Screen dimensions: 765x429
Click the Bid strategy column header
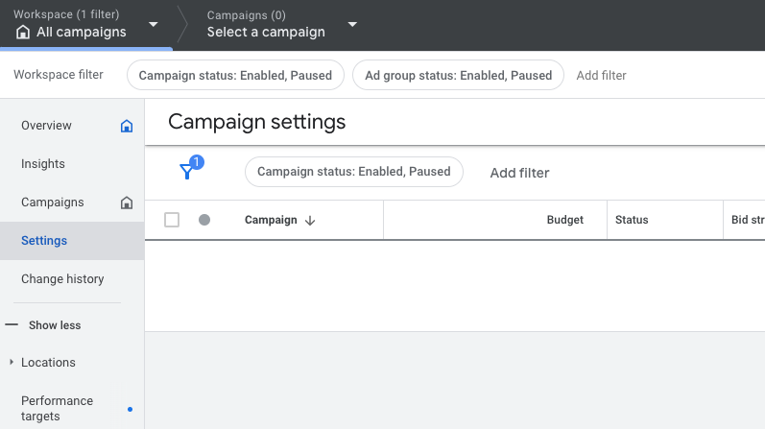tap(748, 220)
